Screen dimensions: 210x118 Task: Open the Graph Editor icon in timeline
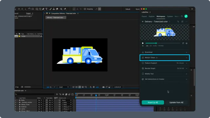[73, 94]
